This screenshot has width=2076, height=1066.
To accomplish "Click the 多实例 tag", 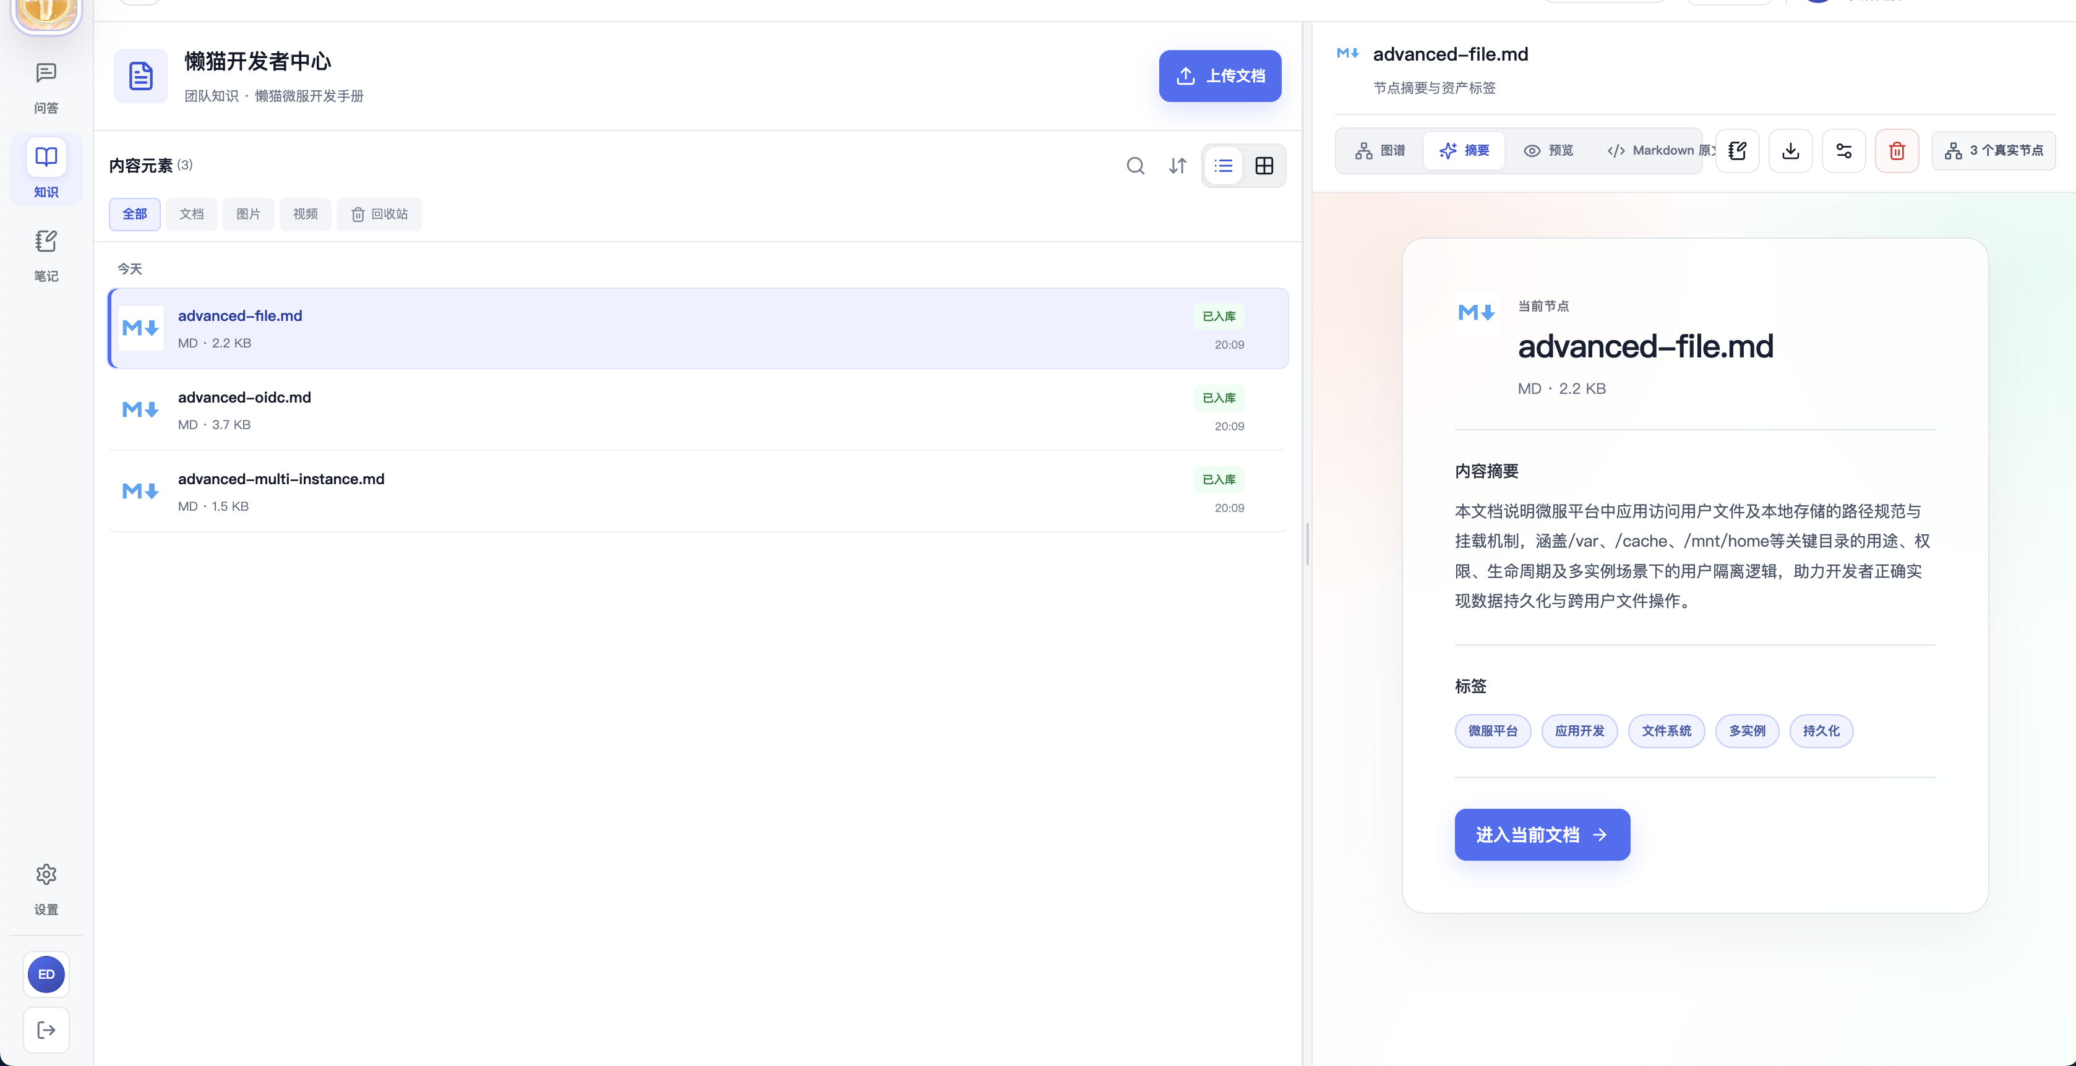I will [x=1747, y=731].
